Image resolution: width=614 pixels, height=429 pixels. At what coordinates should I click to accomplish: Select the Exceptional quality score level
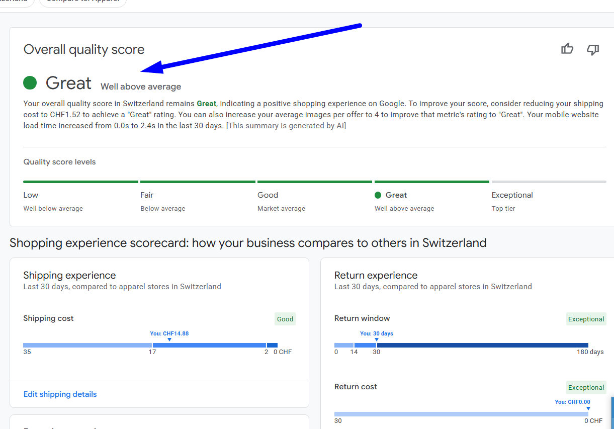[512, 195]
